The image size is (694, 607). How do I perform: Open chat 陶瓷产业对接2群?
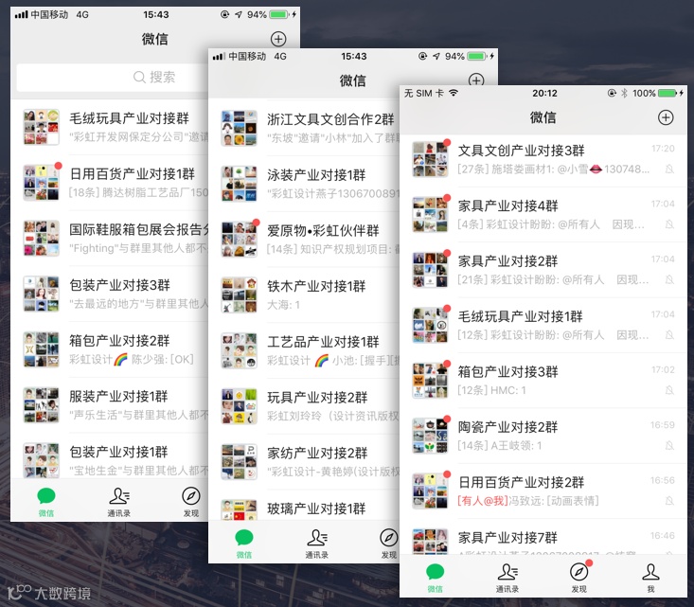click(x=543, y=437)
